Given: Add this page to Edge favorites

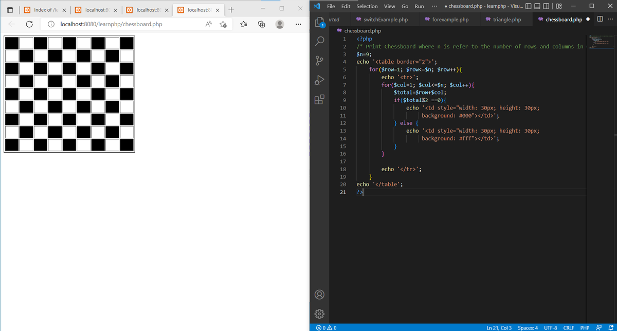Looking at the screenshot, I should coord(224,24).
